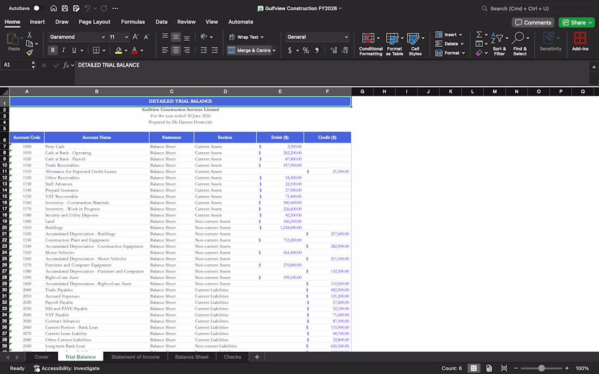Open the Data ribbon tab
The image size is (599, 374).
pyautogui.click(x=161, y=22)
